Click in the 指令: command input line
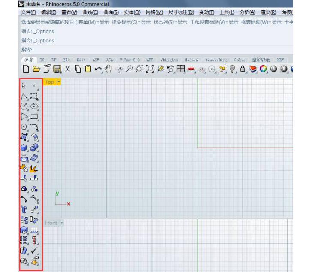The image size is (312, 272). 157,49
